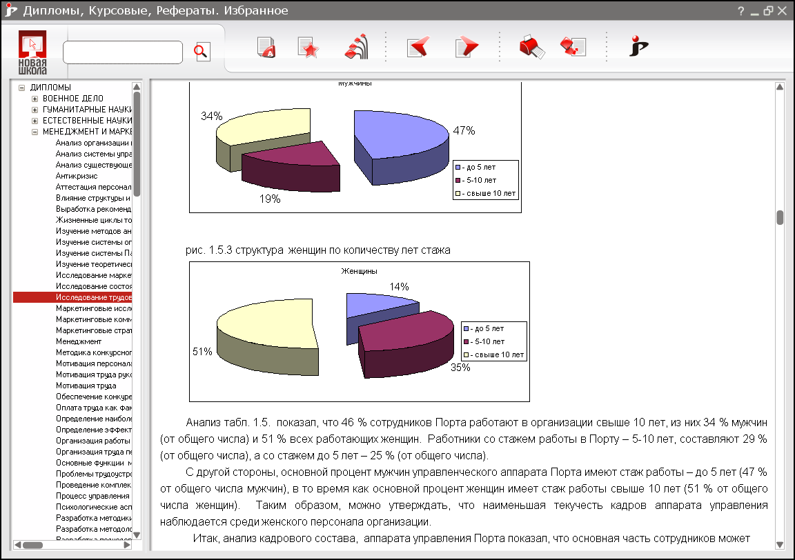This screenshot has width=795, height=560.
Task: Click the document icon with red letter A
Action: tap(266, 48)
